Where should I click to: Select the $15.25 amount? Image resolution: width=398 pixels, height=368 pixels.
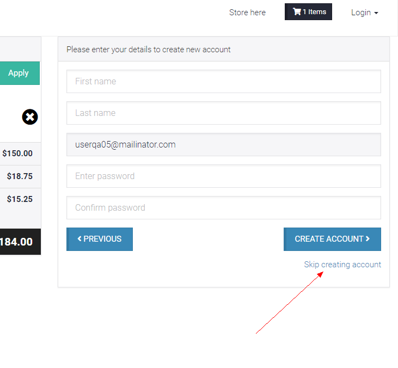coord(20,199)
